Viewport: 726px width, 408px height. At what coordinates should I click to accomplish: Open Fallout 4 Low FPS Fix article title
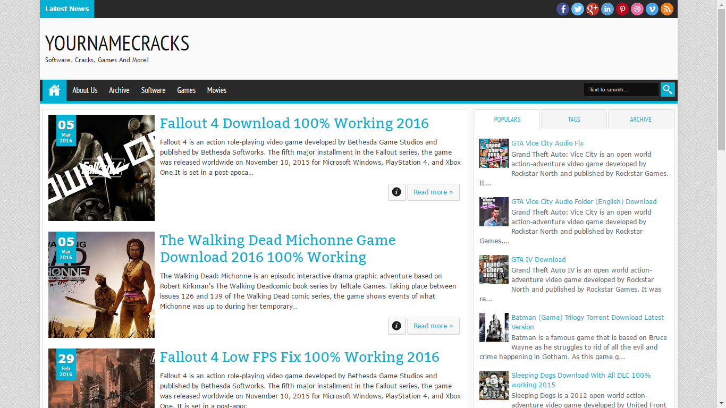pos(299,357)
